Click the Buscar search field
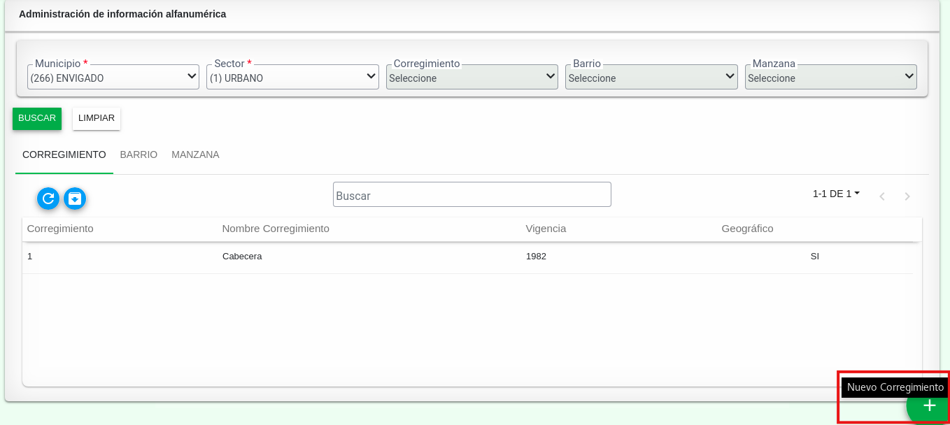 (472, 194)
